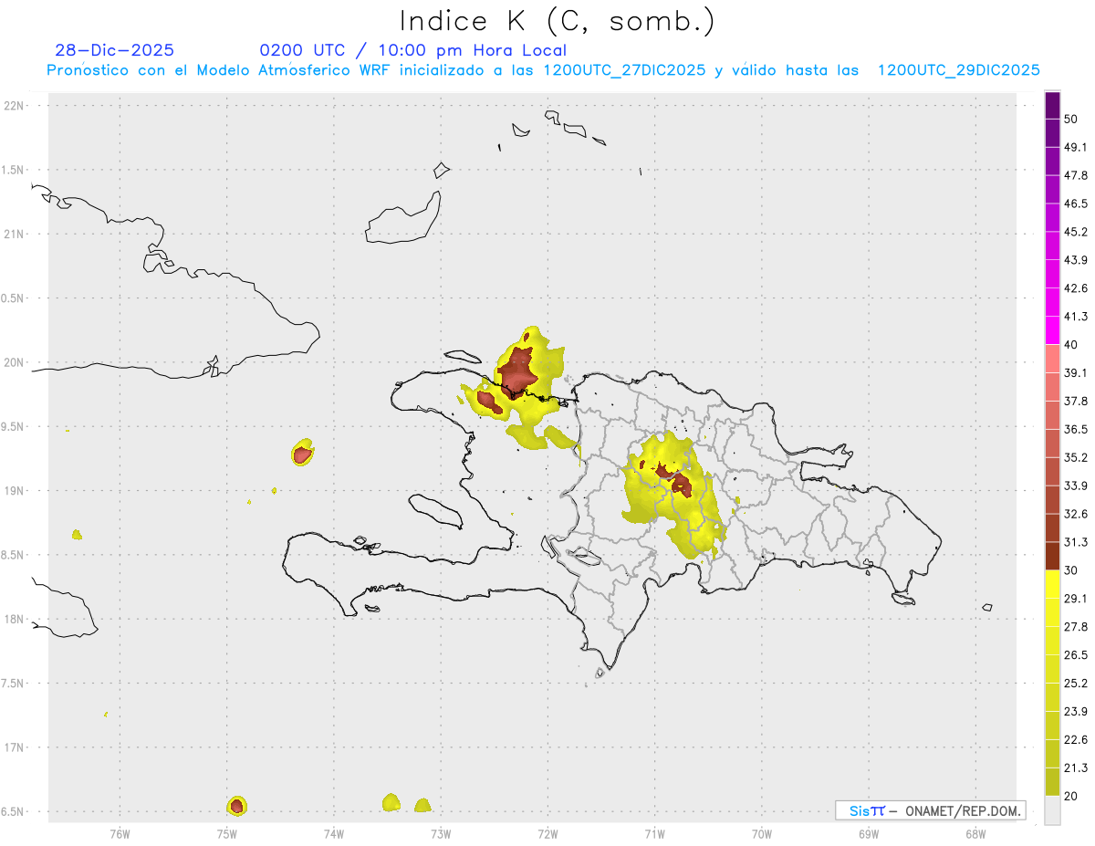Click colorbar label "30"
The height and width of the screenshot is (846, 1095).
point(1071,570)
